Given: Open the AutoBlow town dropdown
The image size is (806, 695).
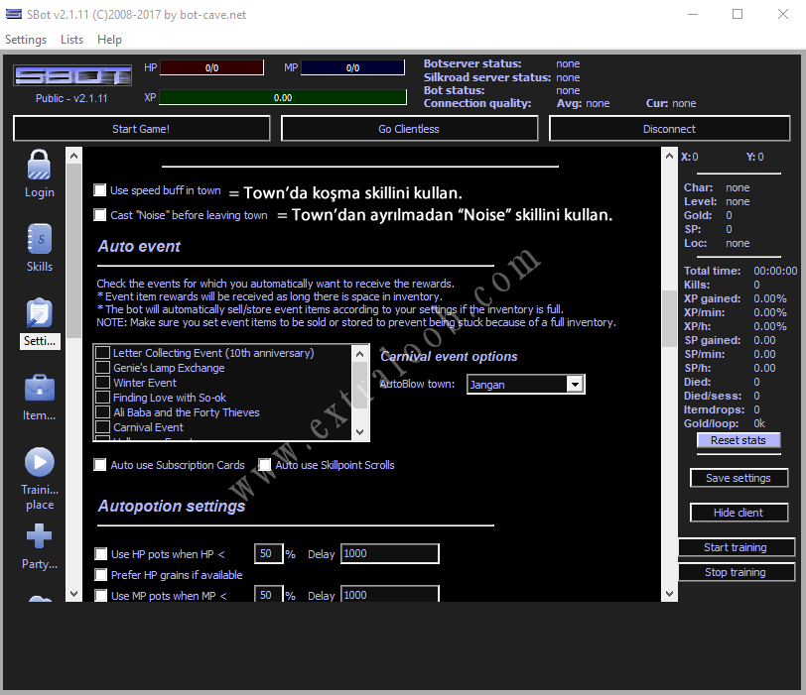Looking at the screenshot, I should (575, 384).
